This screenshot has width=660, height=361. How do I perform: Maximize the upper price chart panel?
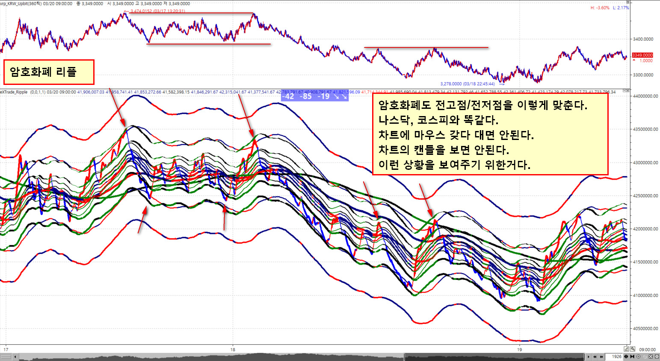(627, 3)
